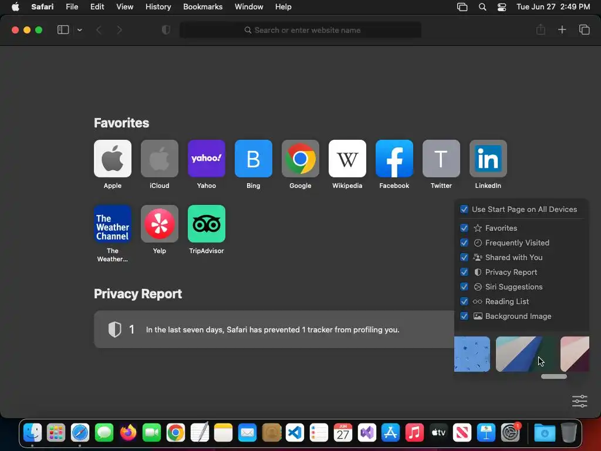Disable the Privacy Report checkbox
The width and height of the screenshot is (601, 451).
pyautogui.click(x=464, y=272)
